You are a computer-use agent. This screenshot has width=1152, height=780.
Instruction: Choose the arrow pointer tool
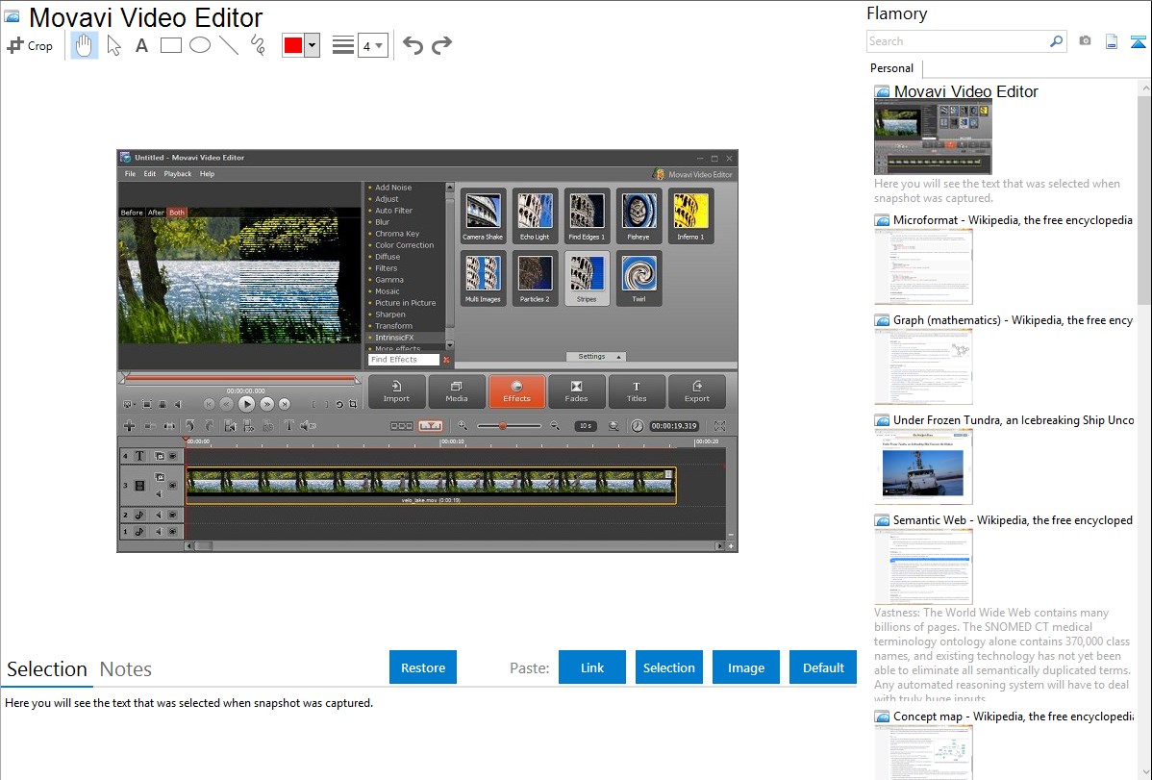tap(113, 45)
